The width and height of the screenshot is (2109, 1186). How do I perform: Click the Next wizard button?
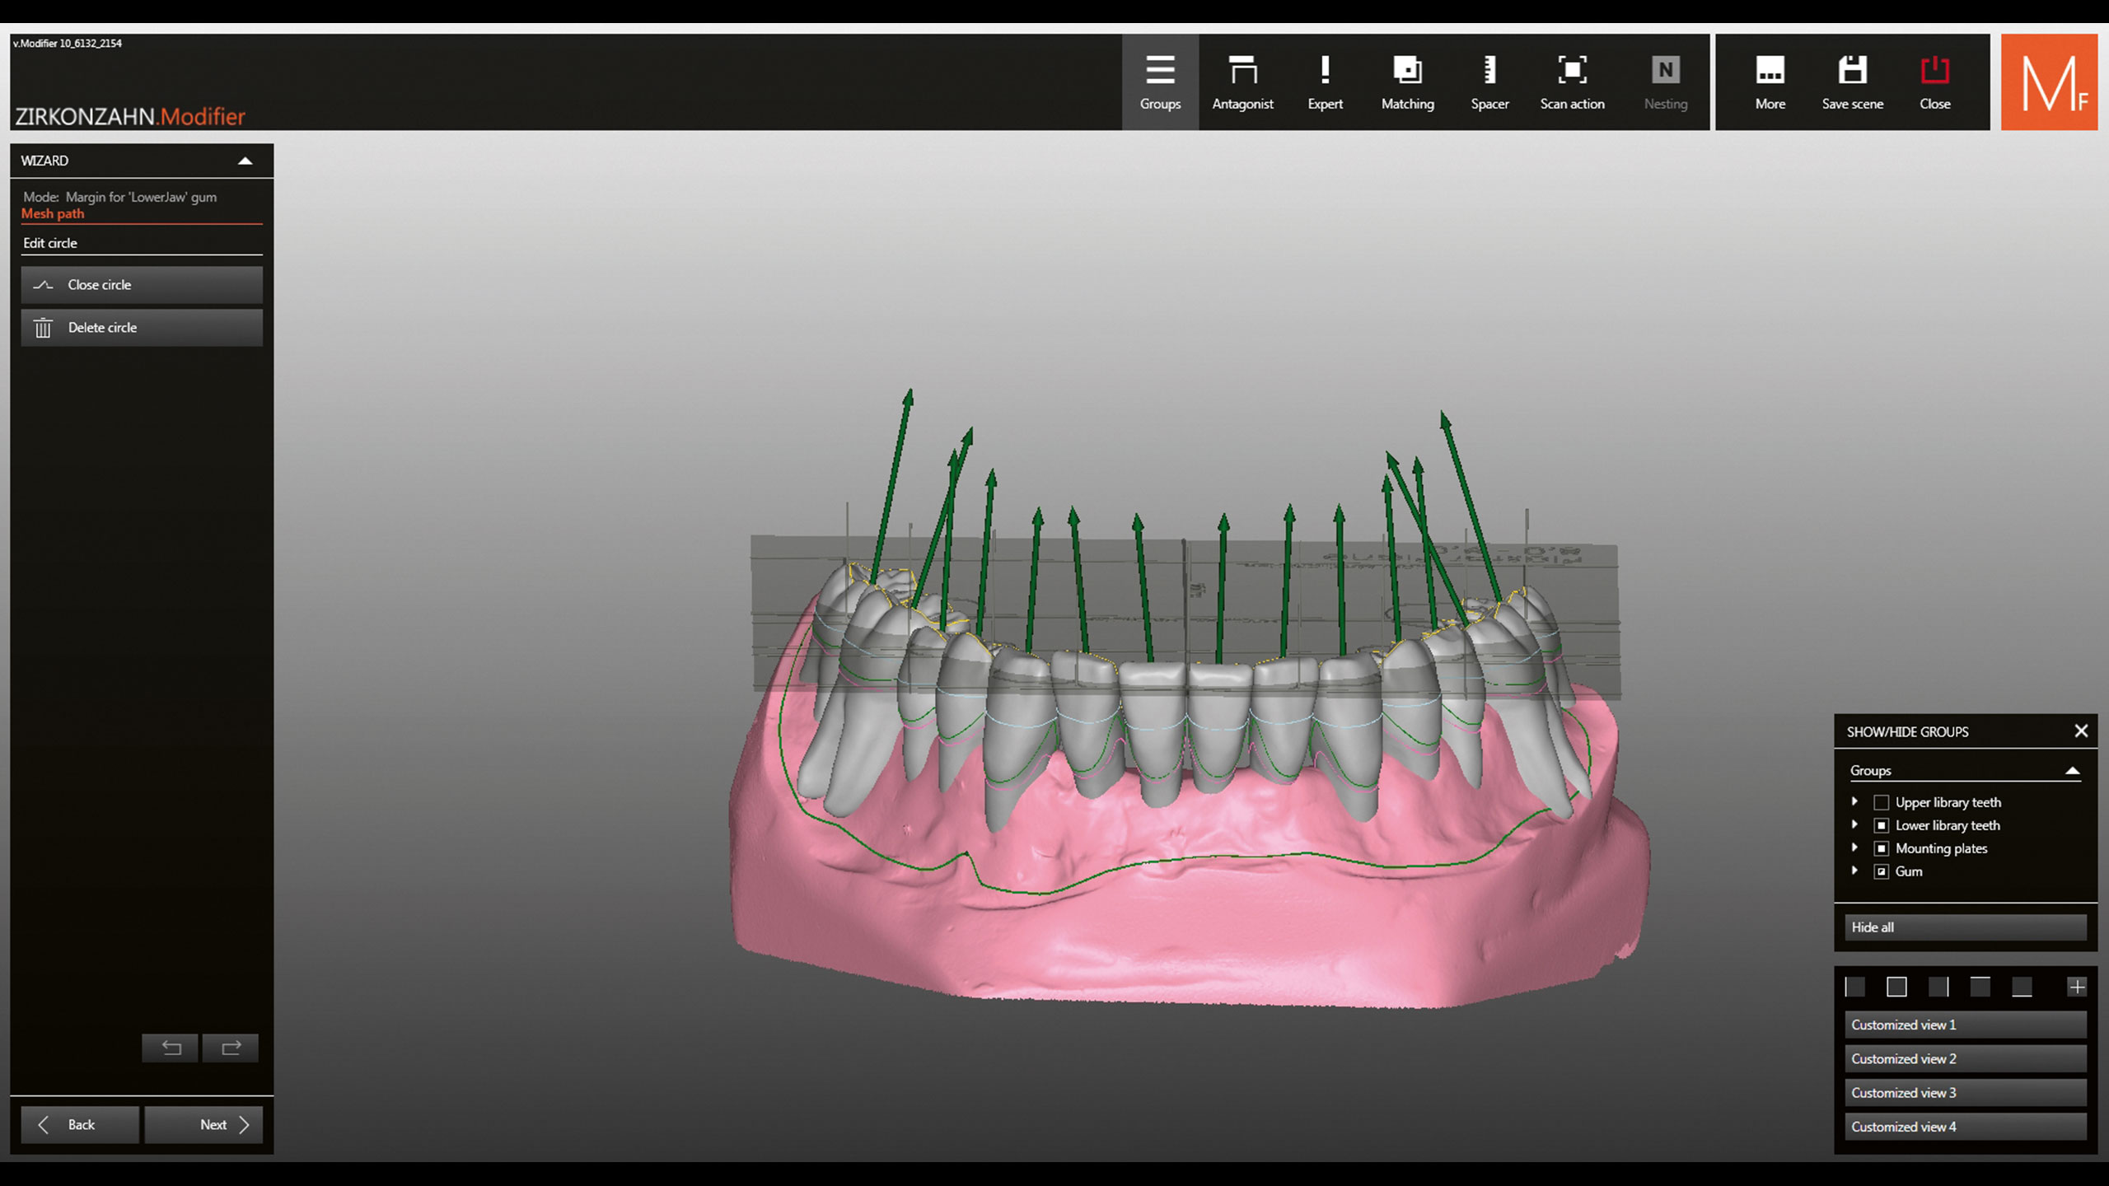point(203,1125)
